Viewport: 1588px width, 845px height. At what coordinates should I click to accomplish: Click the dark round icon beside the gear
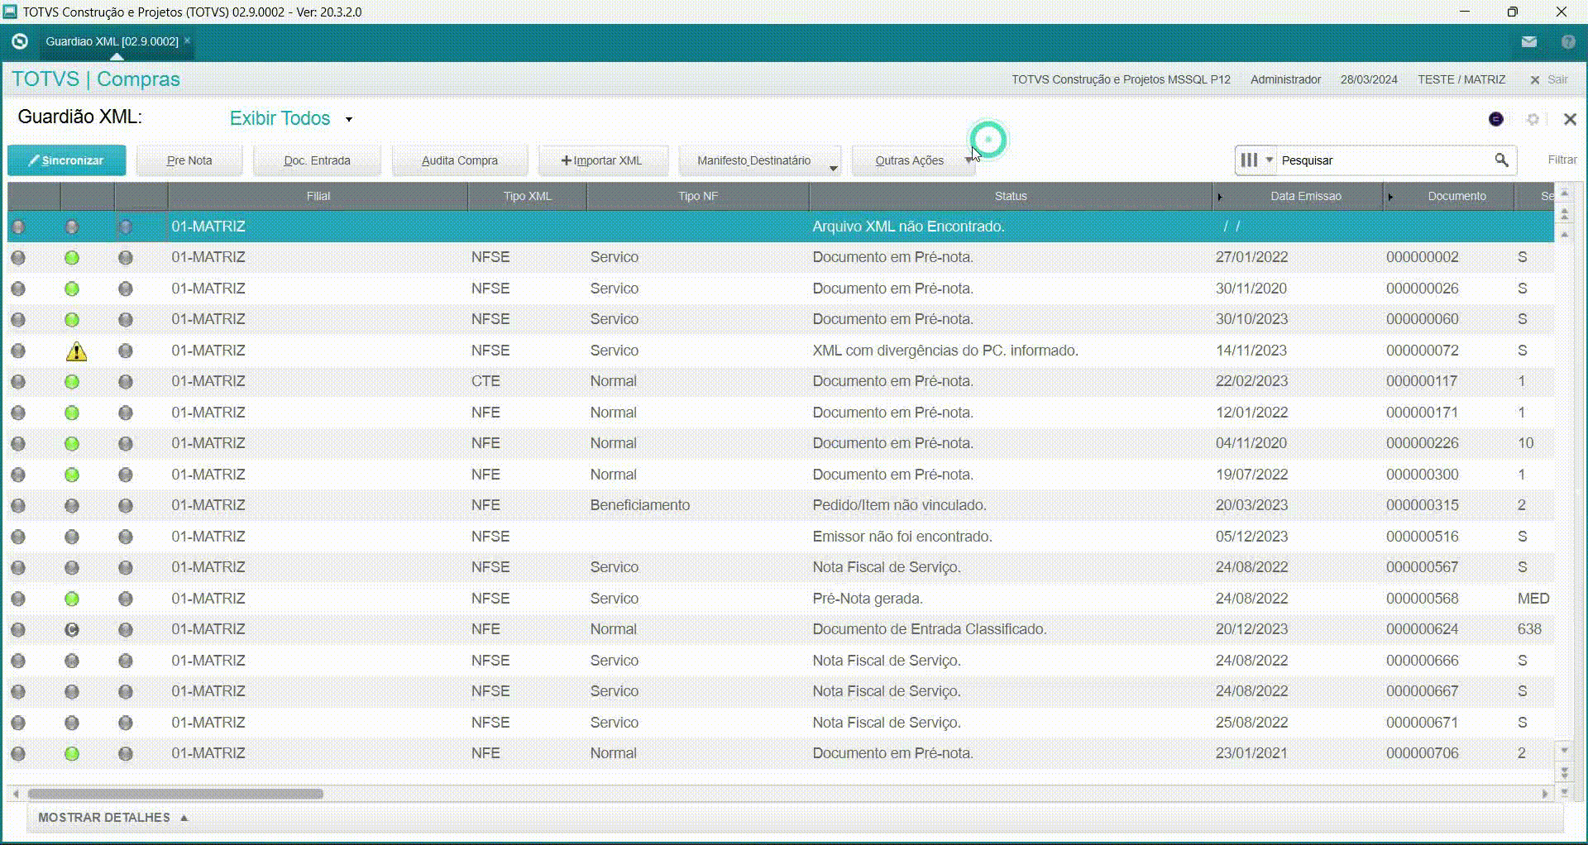click(1495, 119)
